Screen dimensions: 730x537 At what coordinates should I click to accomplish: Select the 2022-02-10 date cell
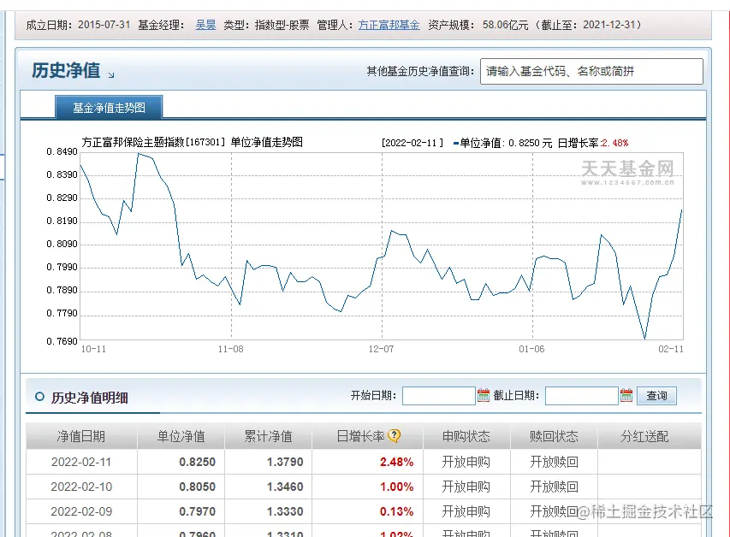tap(81, 487)
